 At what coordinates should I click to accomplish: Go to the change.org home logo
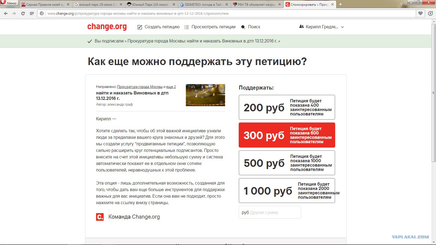107,27
